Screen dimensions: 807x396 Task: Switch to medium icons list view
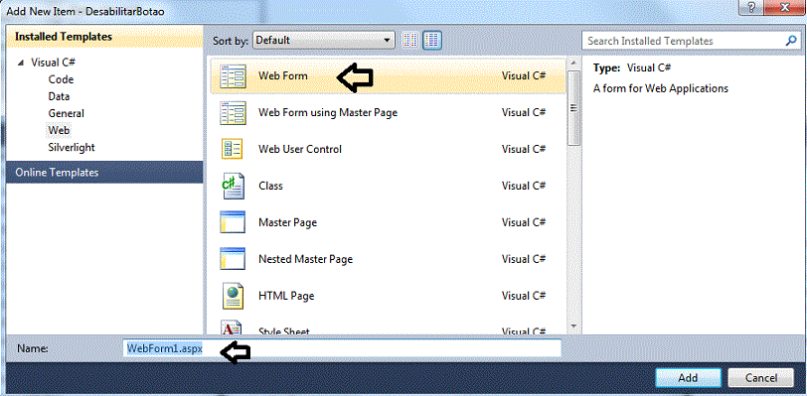coord(432,40)
